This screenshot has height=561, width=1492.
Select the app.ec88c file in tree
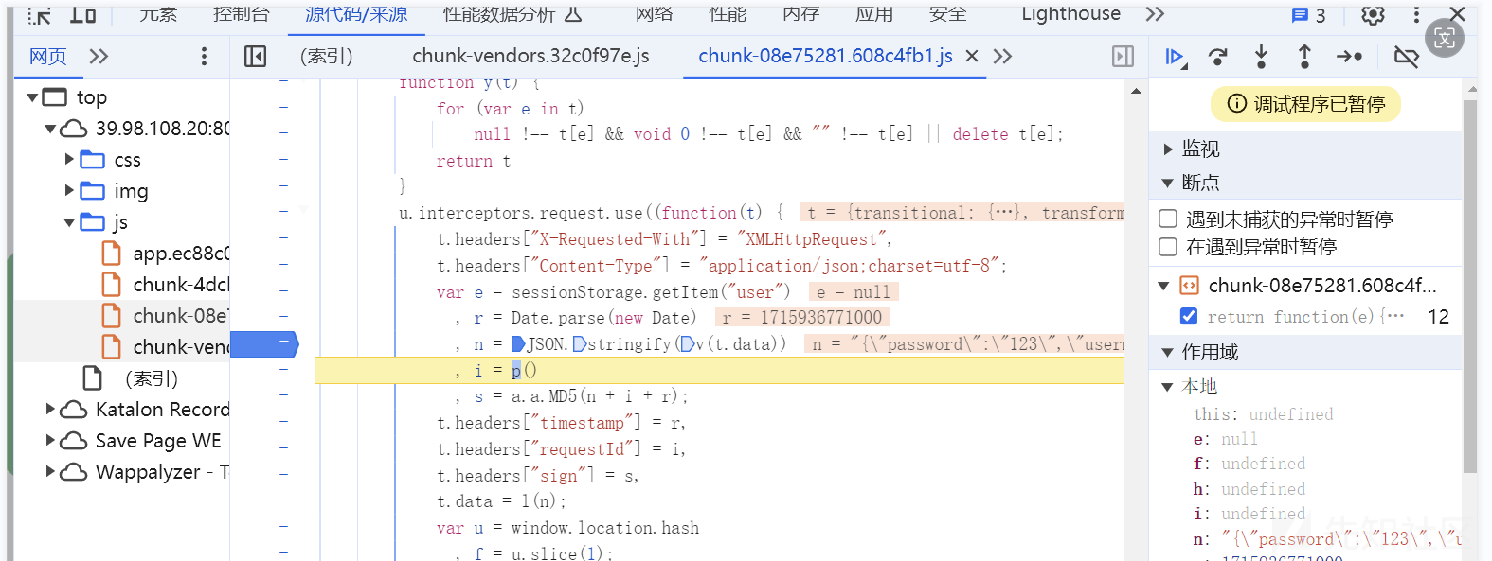pyautogui.click(x=180, y=254)
